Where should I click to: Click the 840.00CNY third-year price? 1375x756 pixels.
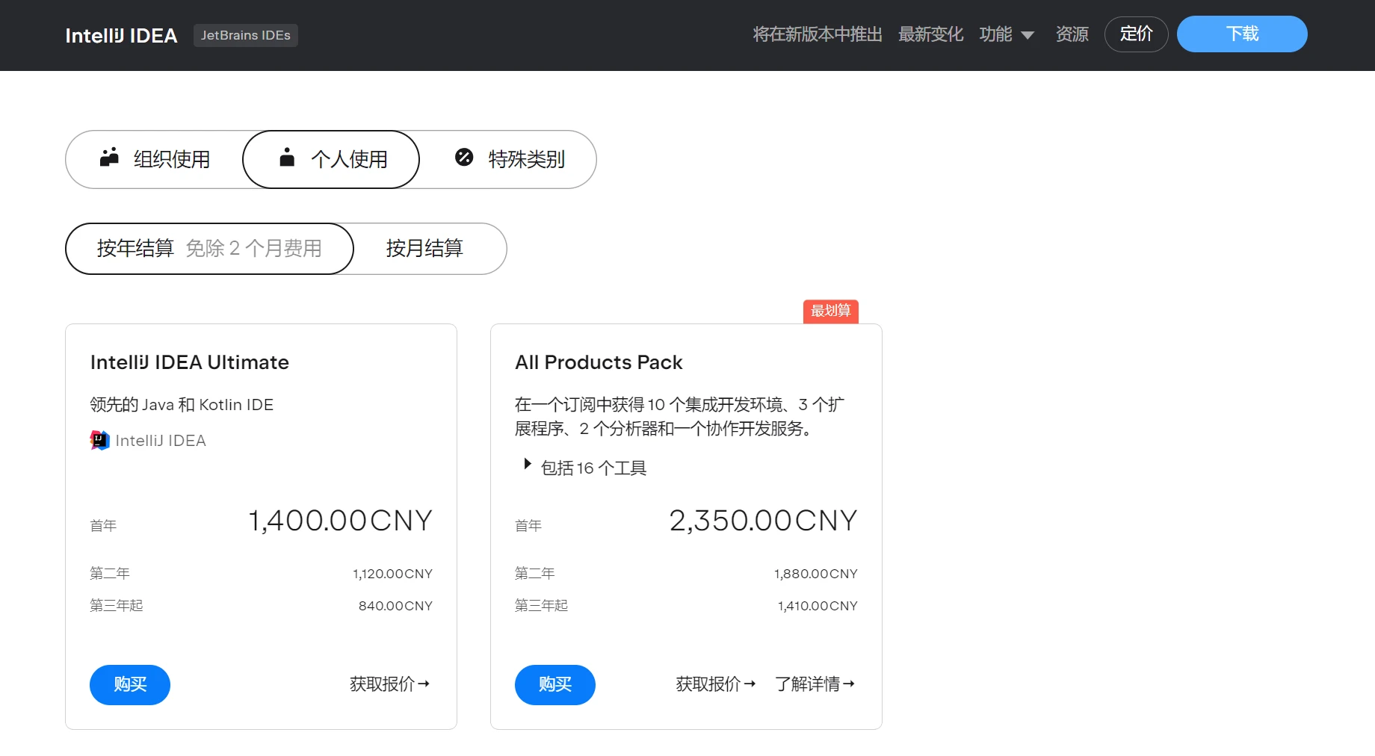395,606
